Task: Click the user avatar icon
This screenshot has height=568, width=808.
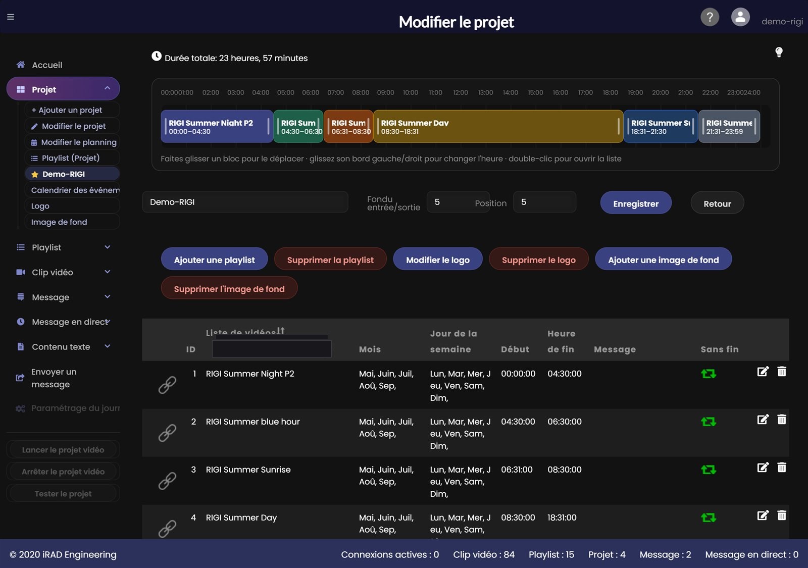Action: (x=740, y=17)
